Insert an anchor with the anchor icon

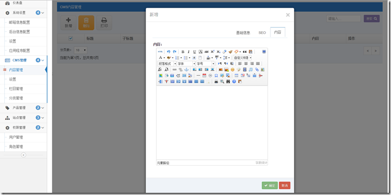point(186,70)
